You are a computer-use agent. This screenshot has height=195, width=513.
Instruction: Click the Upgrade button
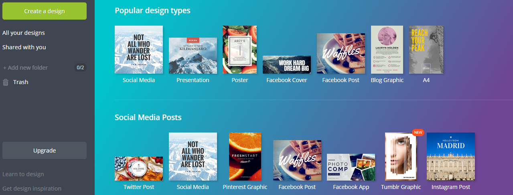pyautogui.click(x=45, y=151)
